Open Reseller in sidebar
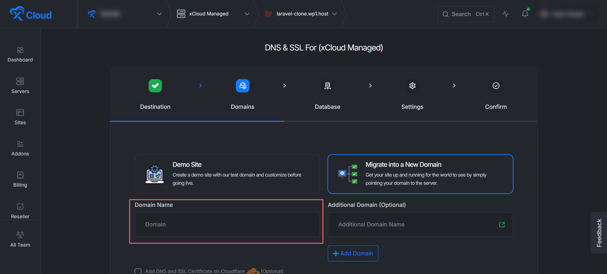The image size is (607, 274). point(20,211)
